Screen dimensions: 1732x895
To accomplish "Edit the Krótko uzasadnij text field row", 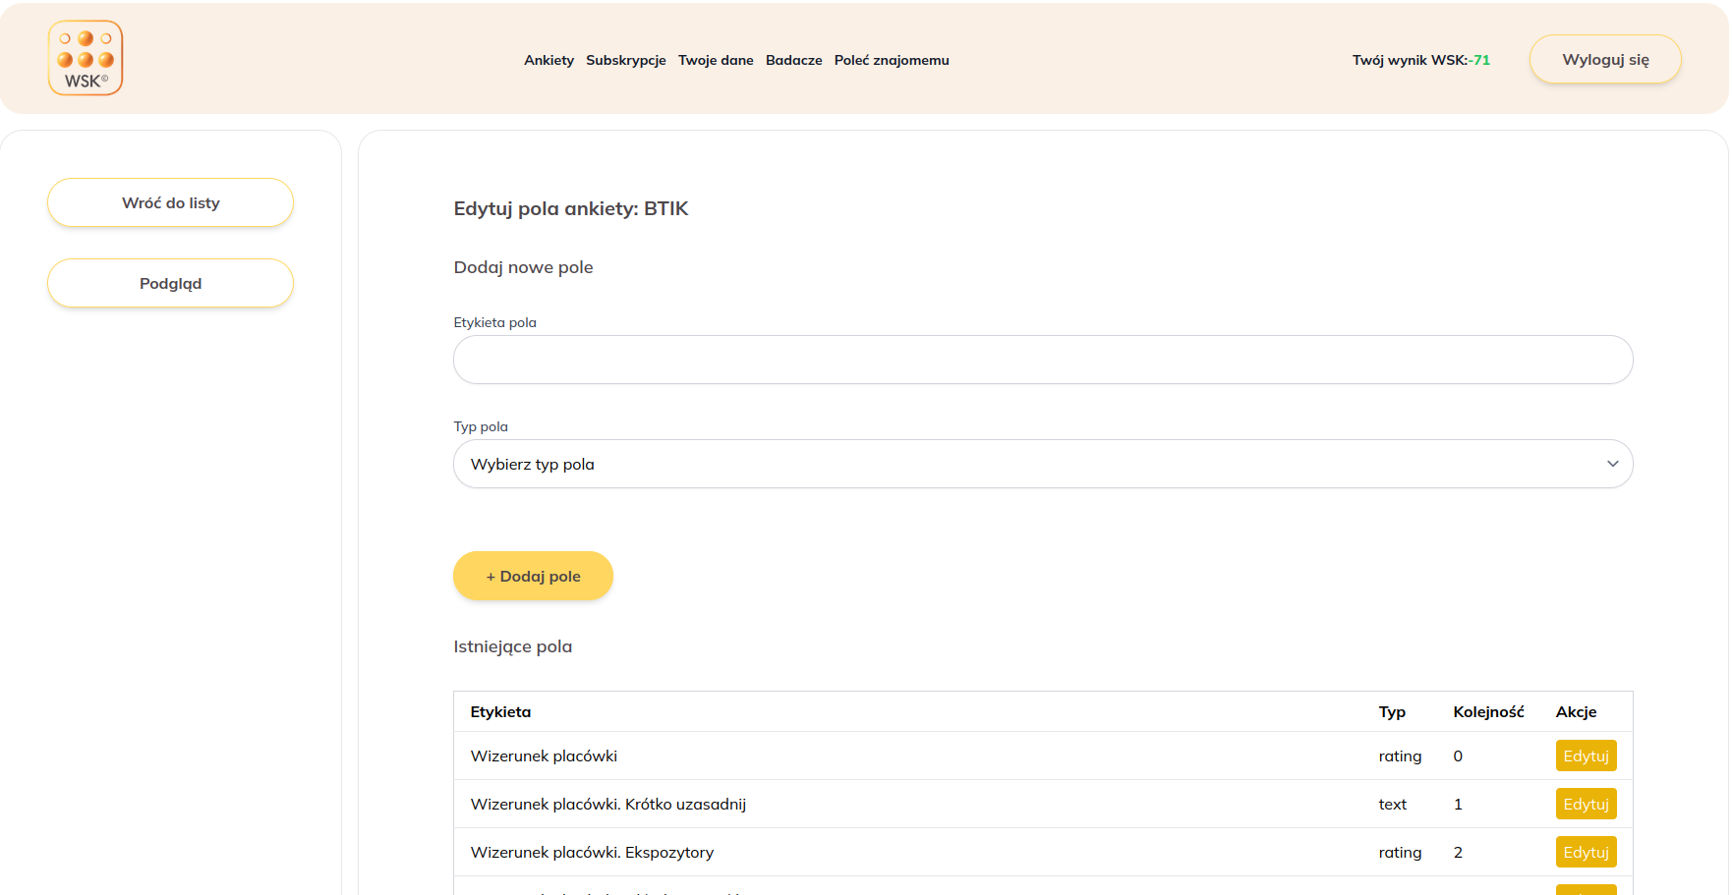I will coord(1585,804).
